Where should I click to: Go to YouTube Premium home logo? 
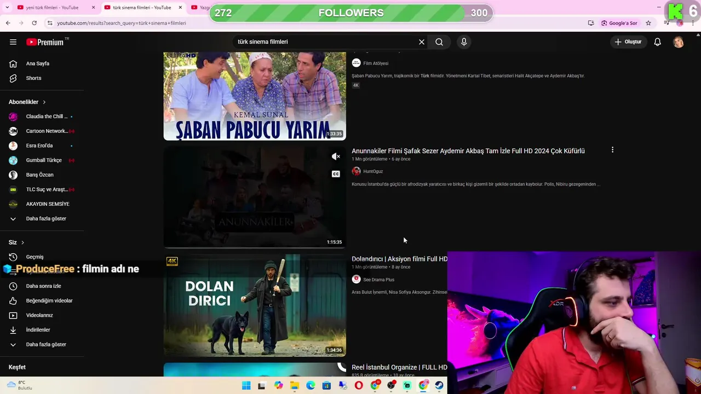(46, 42)
